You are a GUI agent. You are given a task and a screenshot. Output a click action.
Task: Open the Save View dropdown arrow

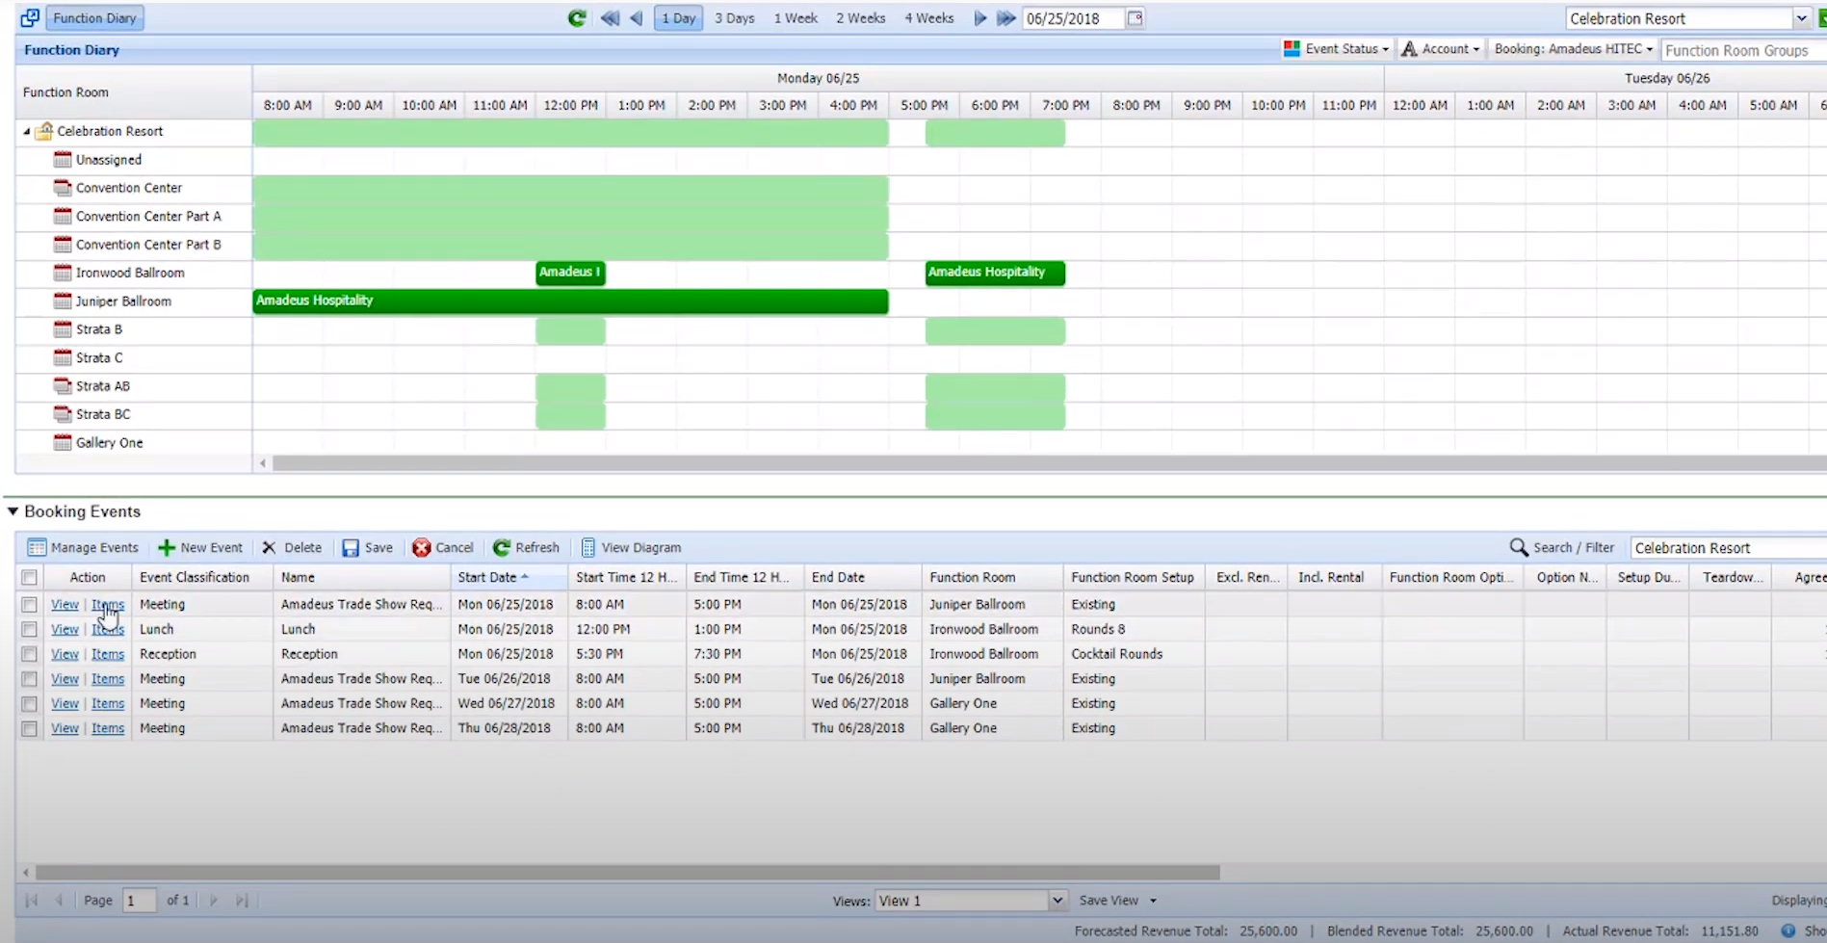(x=1153, y=901)
